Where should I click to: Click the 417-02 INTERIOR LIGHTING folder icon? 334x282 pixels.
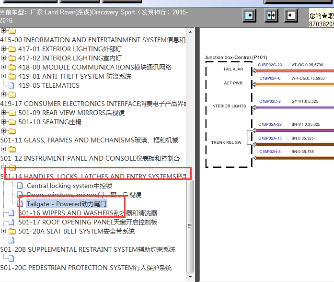click(12, 58)
